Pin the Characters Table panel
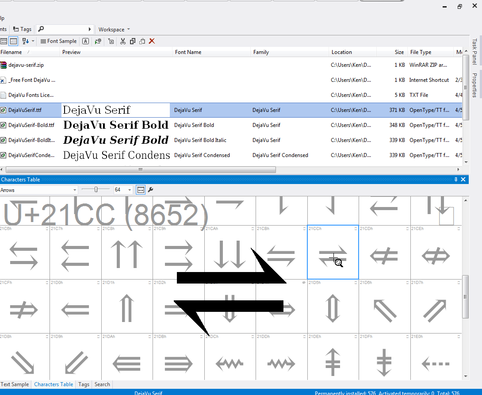Viewport: 482px width, 395px height. click(x=456, y=180)
